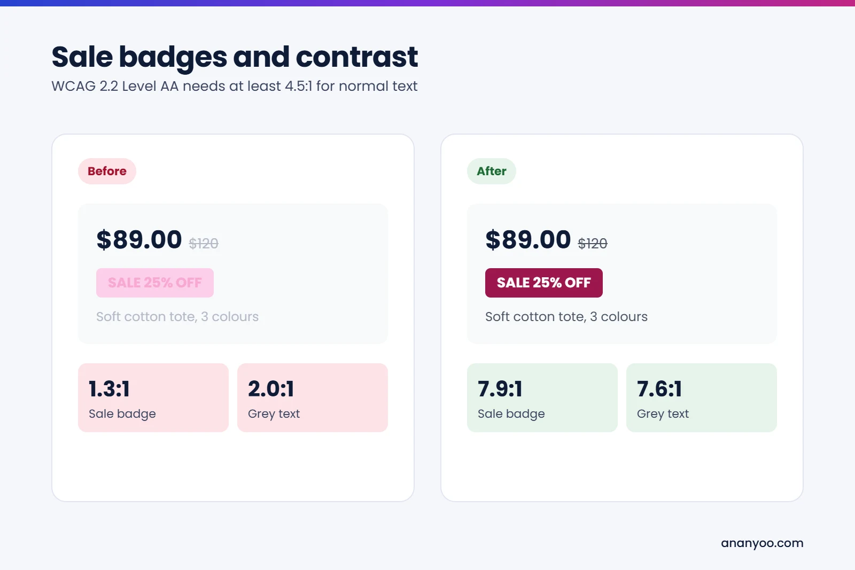The height and width of the screenshot is (570, 855).
Task: Click the faded struck-through $120 price
Action: (204, 244)
